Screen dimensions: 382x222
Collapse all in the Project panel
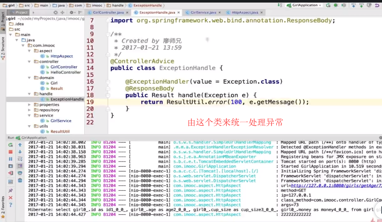[x=62, y=12]
